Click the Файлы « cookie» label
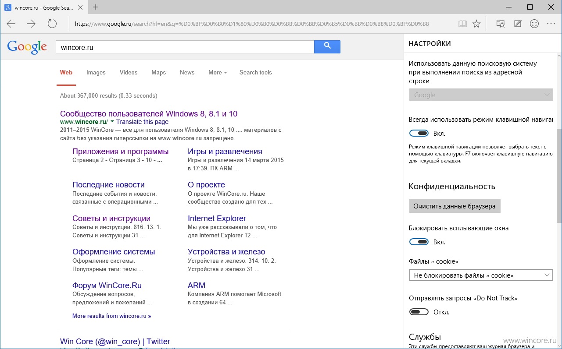The width and height of the screenshot is (562, 349). point(433,261)
